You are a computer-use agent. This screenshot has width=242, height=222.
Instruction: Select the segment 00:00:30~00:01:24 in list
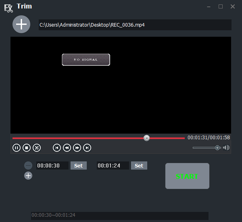(120, 216)
